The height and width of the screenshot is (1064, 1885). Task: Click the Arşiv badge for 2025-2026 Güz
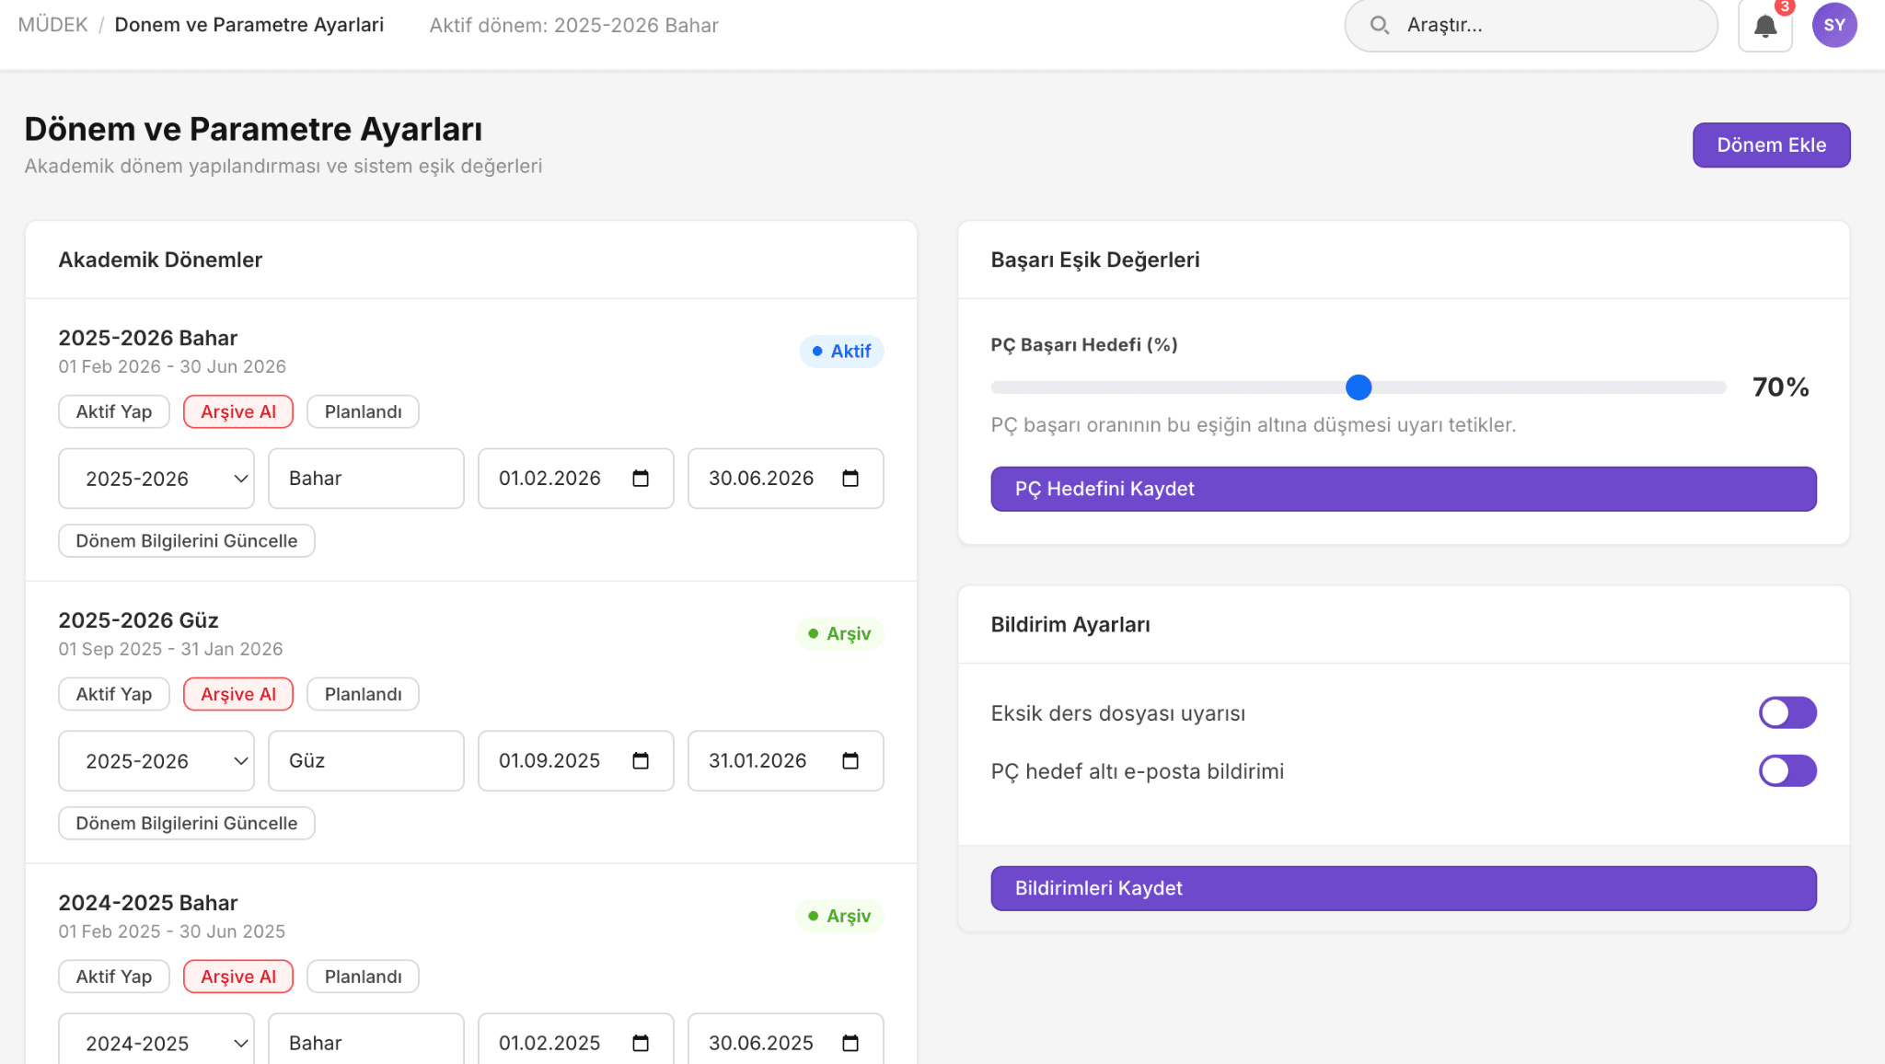(839, 634)
